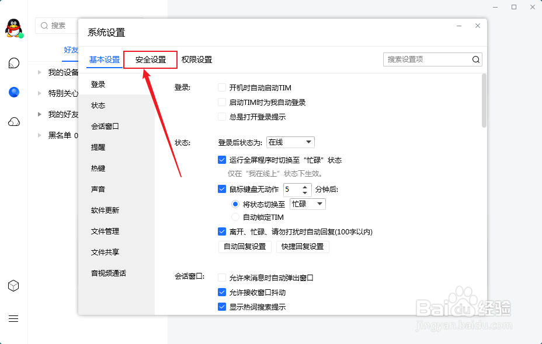Expand 特别关心 group
Screen dimensions: 542x344
pyautogui.click(x=39, y=93)
